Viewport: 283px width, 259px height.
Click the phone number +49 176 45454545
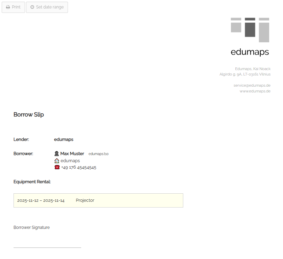[78, 168]
